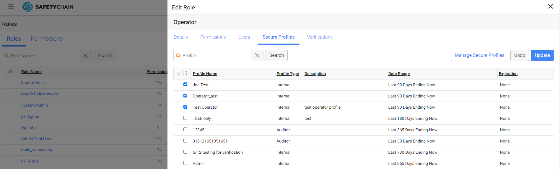Clear the Role Name search field
Viewport: 560px width, 169px height.
click(86, 56)
